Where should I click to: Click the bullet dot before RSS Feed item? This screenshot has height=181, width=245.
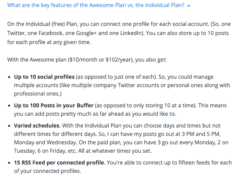(9, 163)
